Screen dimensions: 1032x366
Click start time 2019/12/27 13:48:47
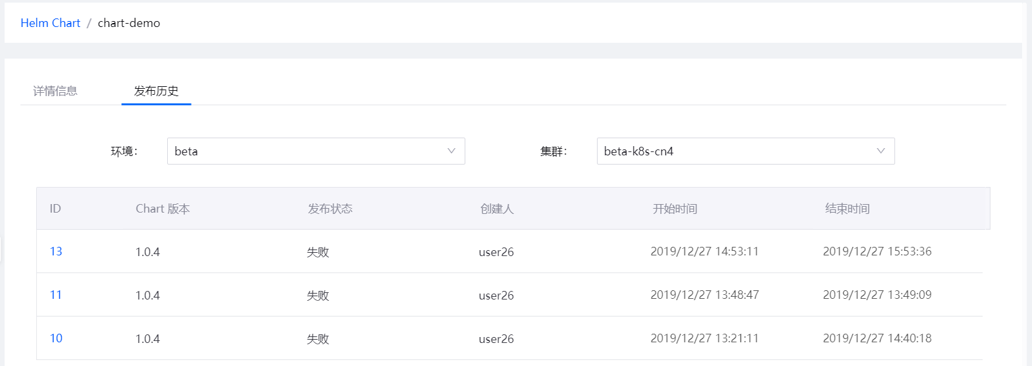coord(704,295)
